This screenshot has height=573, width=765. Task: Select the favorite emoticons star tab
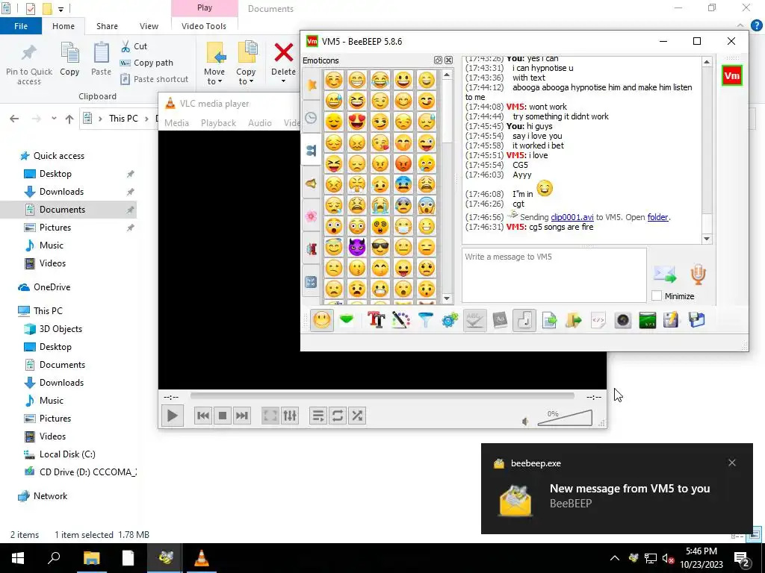pos(312,85)
